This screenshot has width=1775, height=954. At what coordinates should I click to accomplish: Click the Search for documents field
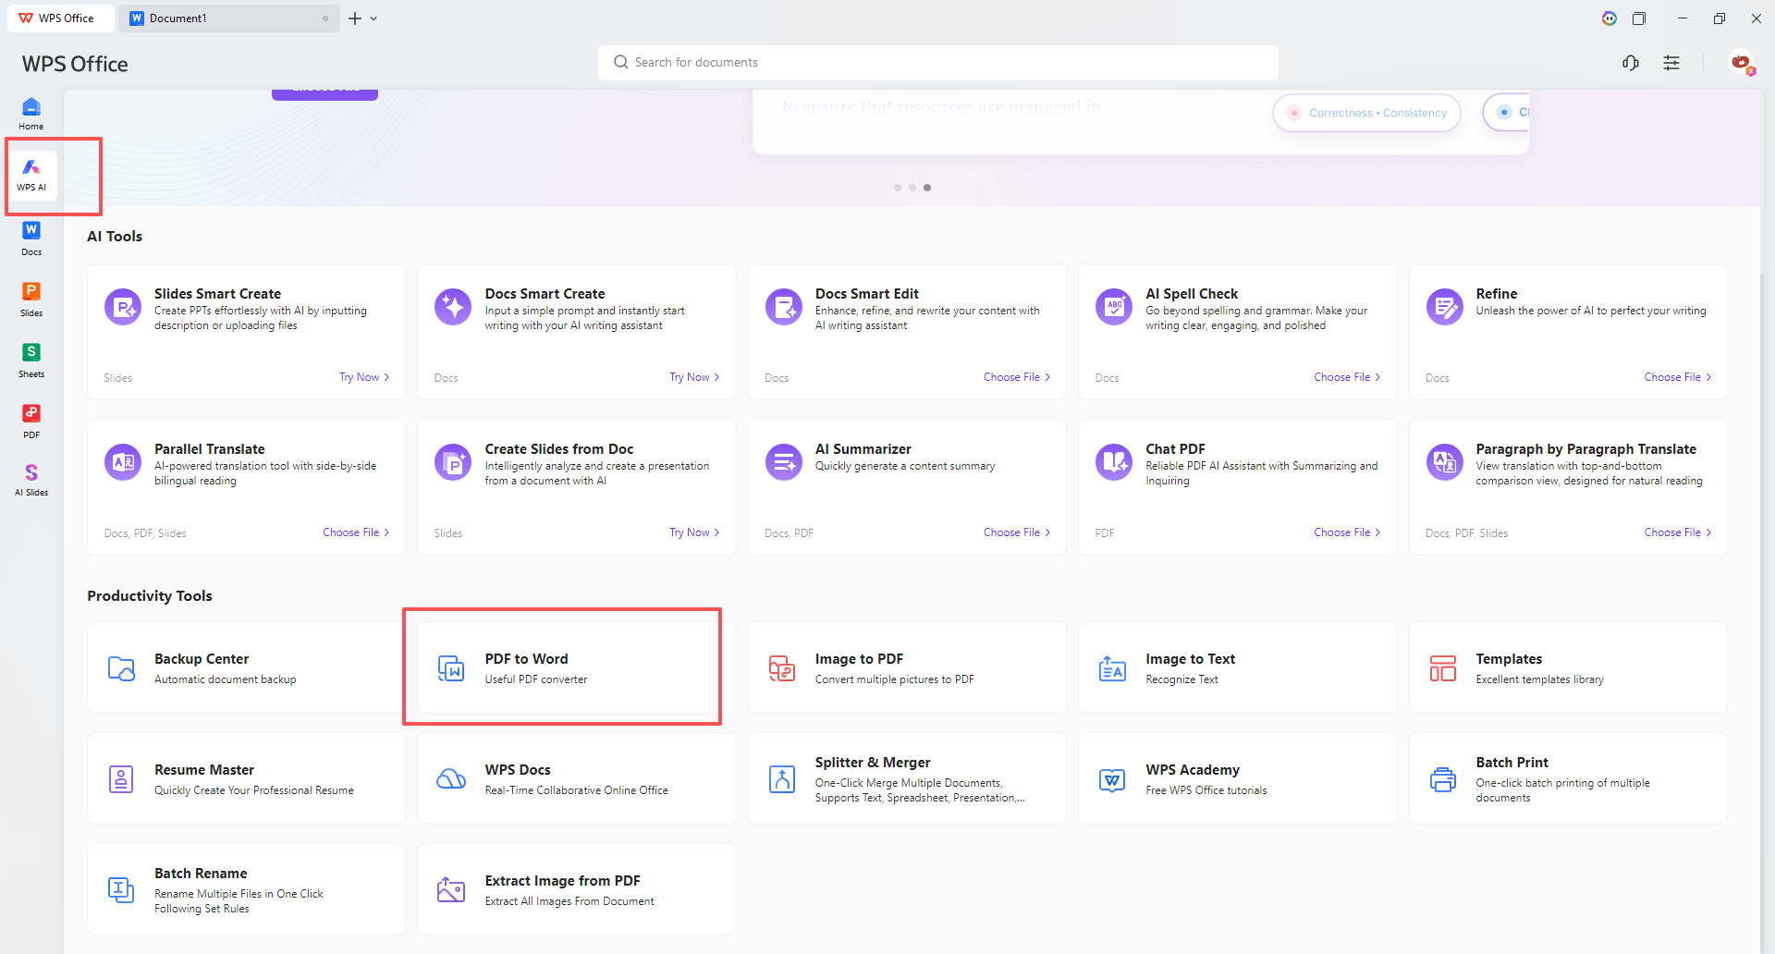click(x=937, y=63)
